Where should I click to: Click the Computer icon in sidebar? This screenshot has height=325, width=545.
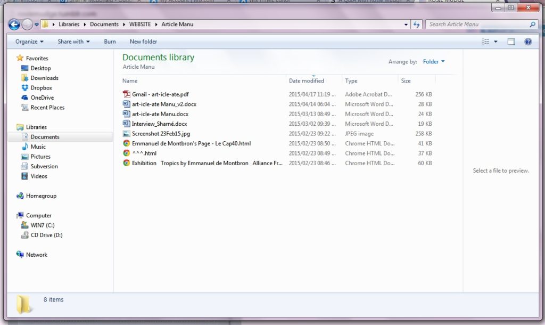(20, 215)
